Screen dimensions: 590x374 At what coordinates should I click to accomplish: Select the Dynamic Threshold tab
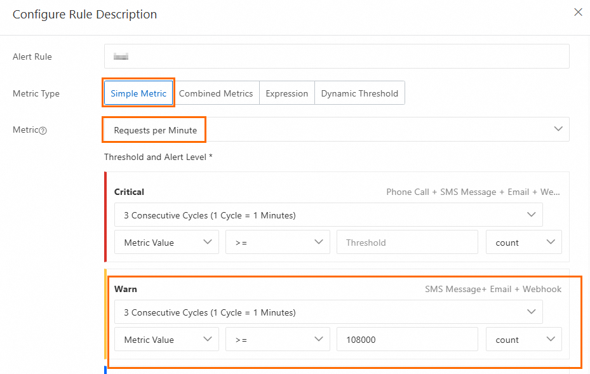[359, 93]
